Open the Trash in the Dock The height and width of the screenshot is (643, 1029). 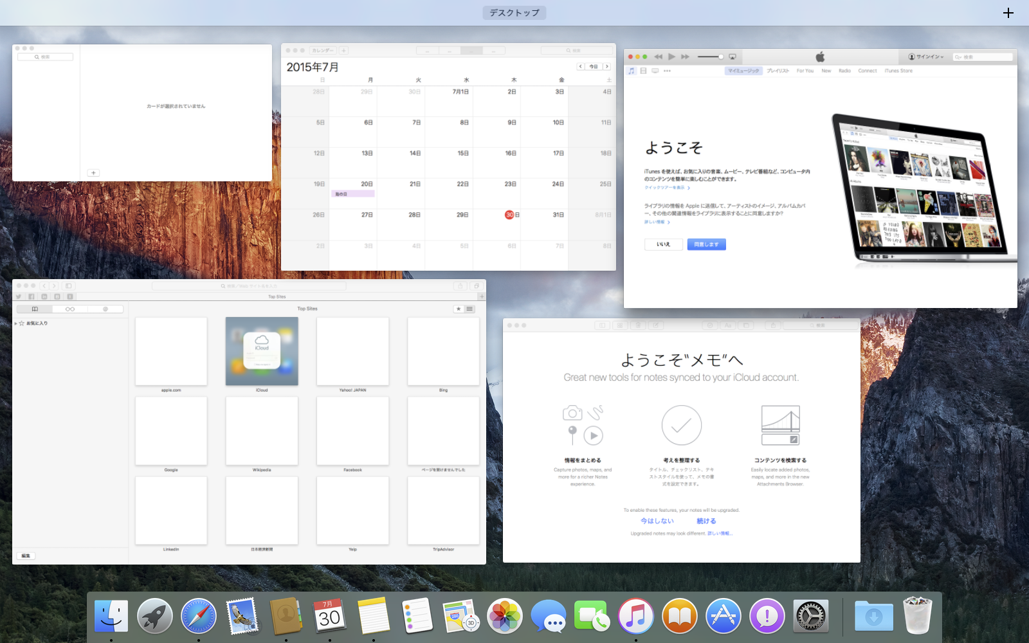point(918,615)
